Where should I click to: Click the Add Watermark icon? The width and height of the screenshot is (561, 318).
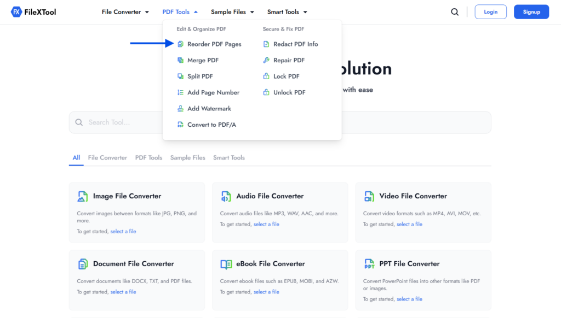coord(181,109)
